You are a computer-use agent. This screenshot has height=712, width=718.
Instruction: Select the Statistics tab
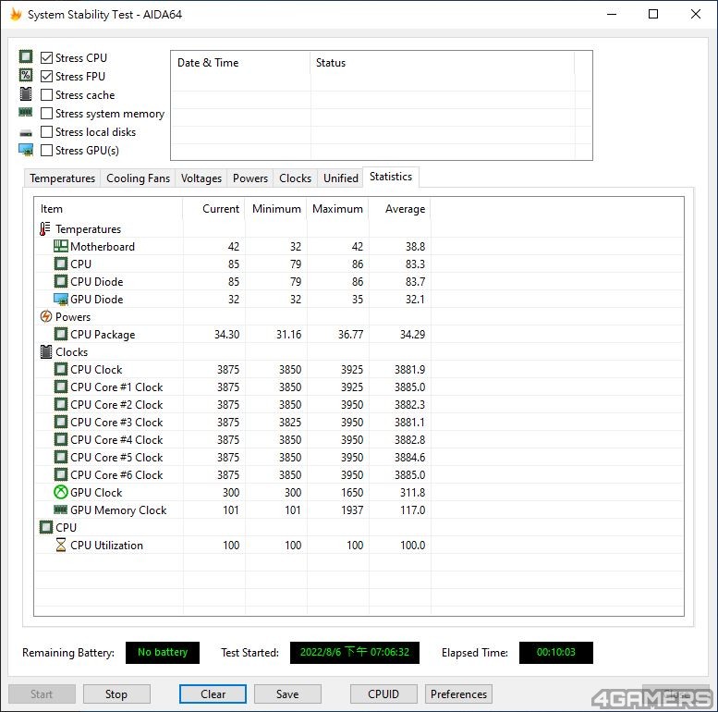click(x=391, y=177)
